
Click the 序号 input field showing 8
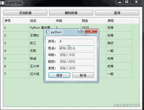pos(77,41)
